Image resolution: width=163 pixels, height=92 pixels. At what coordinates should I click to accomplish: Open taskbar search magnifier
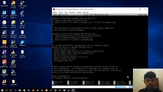(x=6, y=90)
